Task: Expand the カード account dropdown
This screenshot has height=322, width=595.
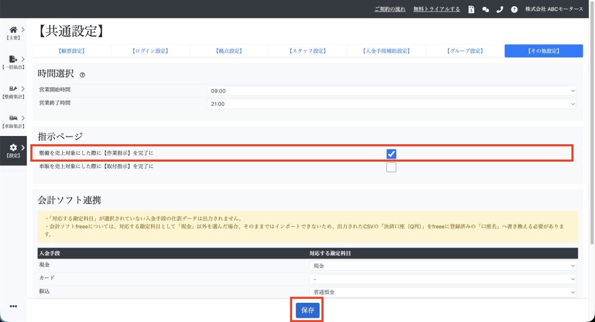Action: pyautogui.click(x=443, y=279)
